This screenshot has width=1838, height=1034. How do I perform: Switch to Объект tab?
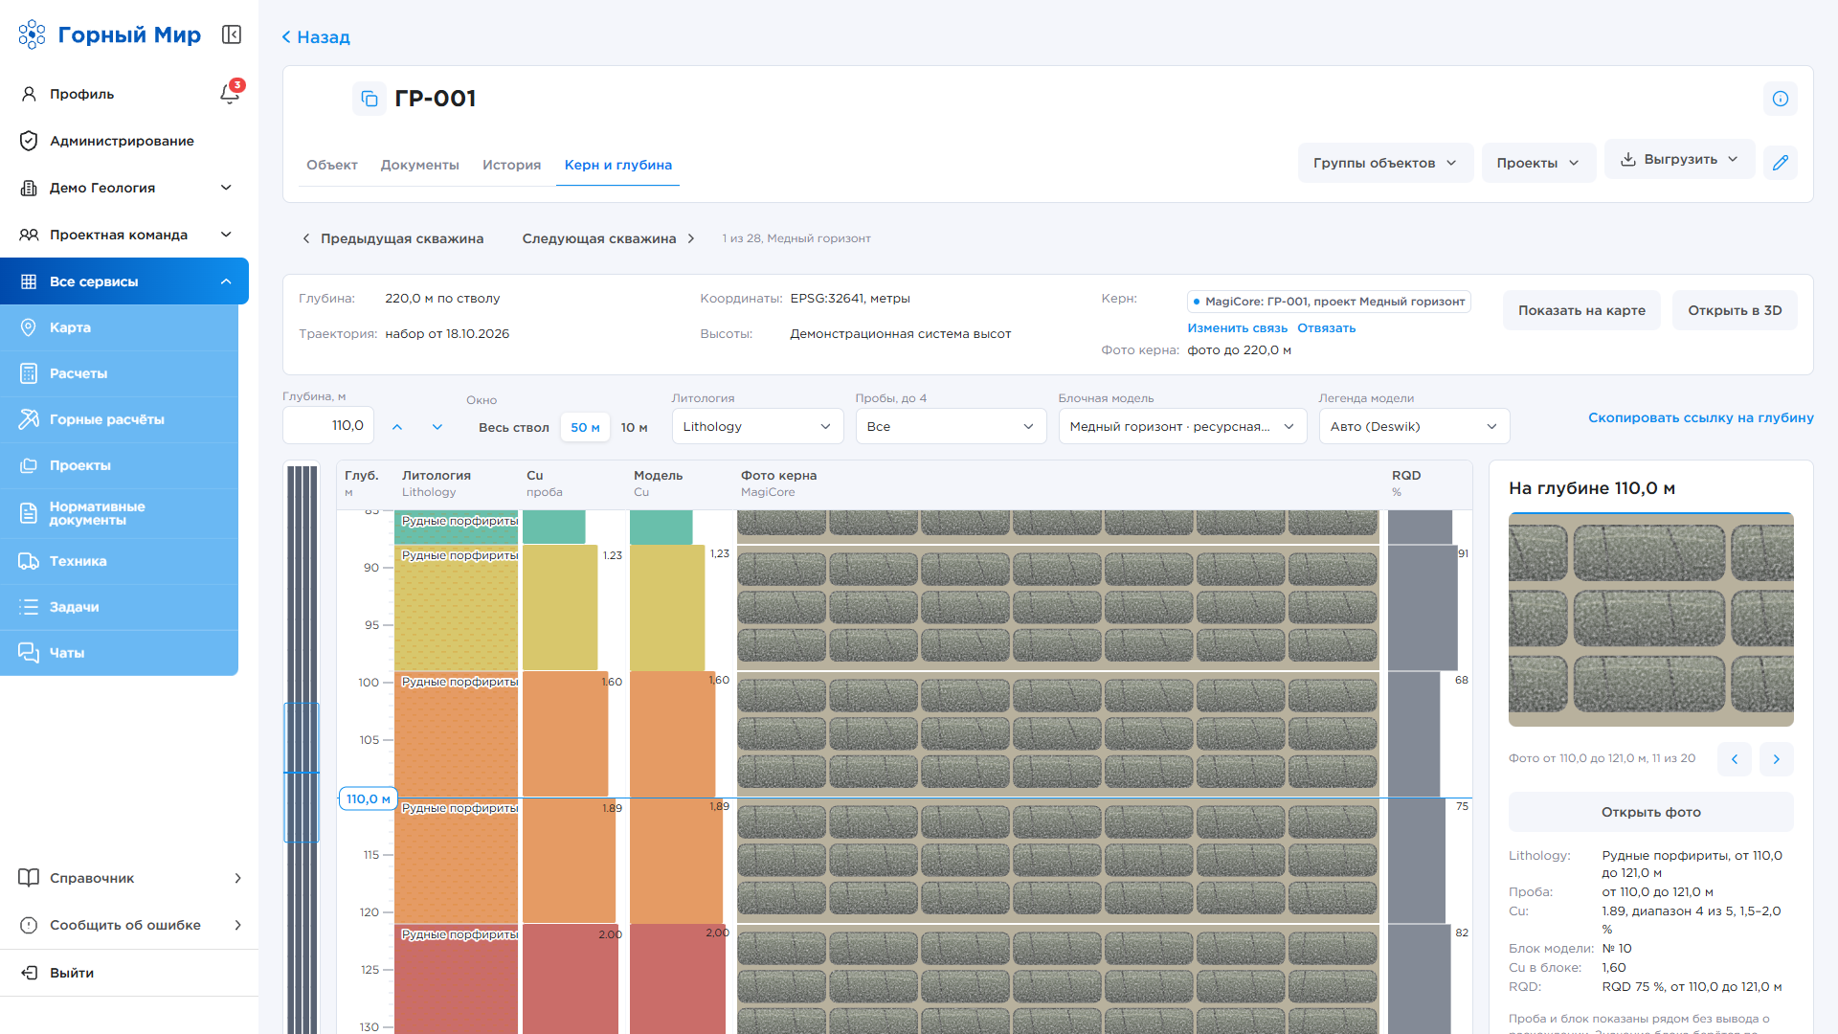332,165
